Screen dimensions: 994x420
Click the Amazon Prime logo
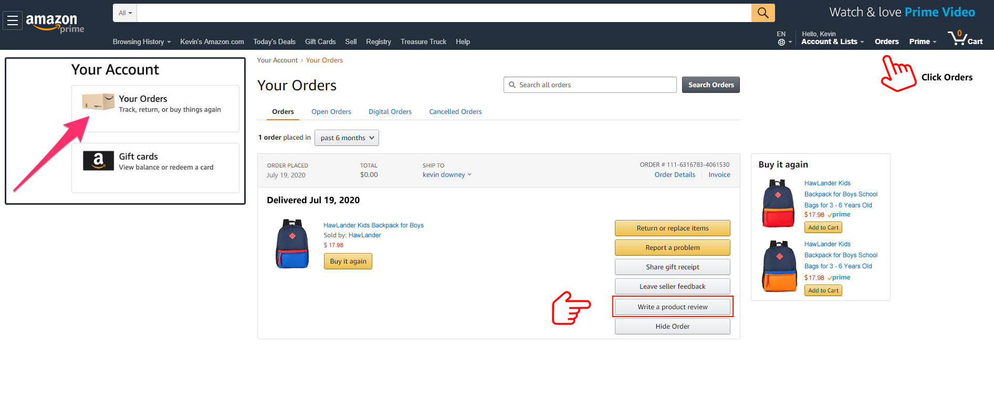click(55, 23)
